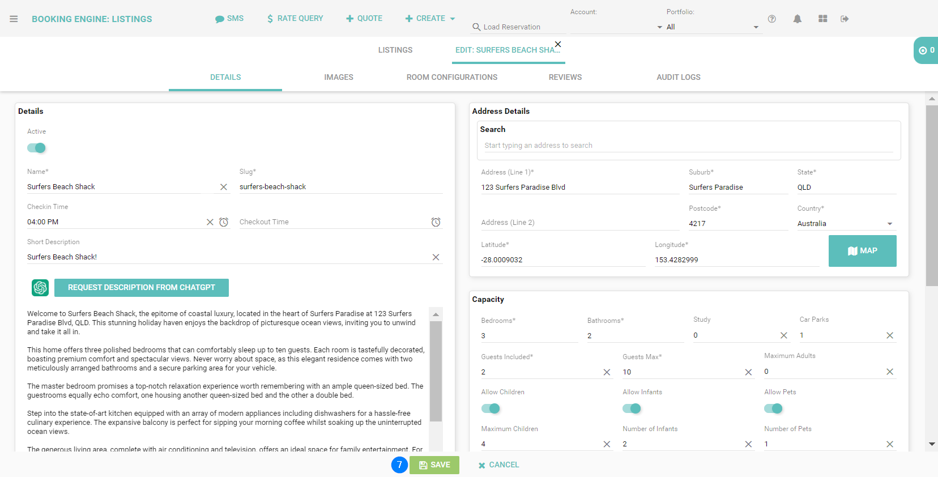This screenshot has width=938, height=477.
Task: Open the Checkout Time clock picker
Action: click(436, 222)
